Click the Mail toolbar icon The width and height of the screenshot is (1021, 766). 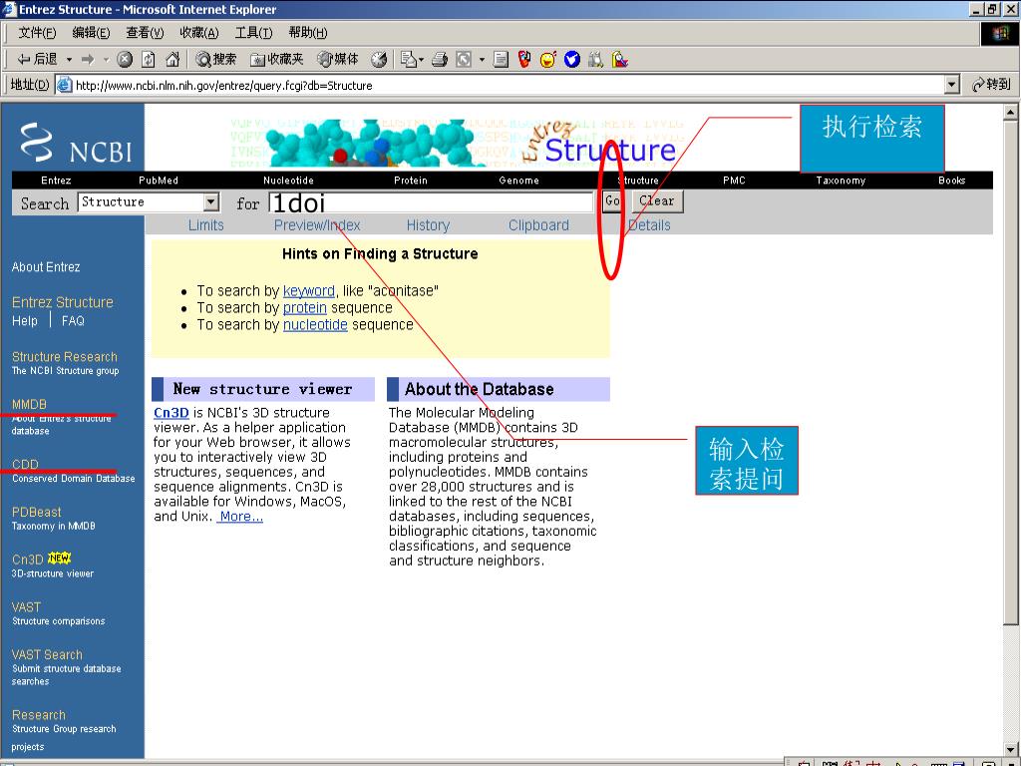tap(408, 59)
